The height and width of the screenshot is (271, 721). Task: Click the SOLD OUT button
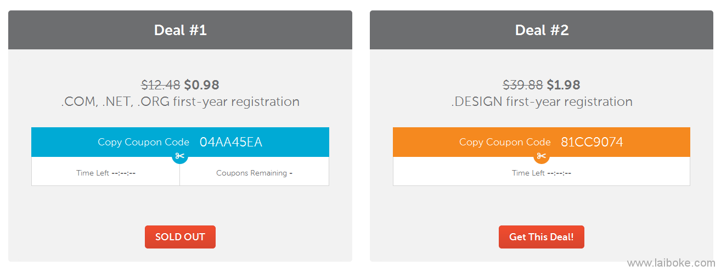pyautogui.click(x=180, y=237)
